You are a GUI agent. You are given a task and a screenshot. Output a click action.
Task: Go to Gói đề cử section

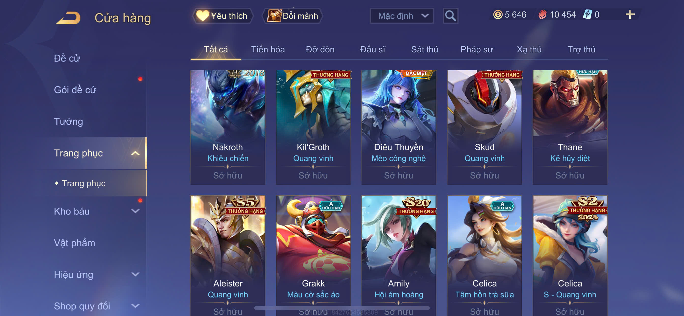tap(75, 90)
